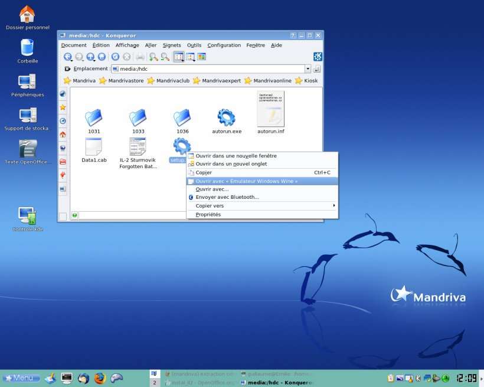The width and height of the screenshot is (484, 387).
Task: Zoom out on the file icons
Action: pyautogui.click(x=165, y=57)
